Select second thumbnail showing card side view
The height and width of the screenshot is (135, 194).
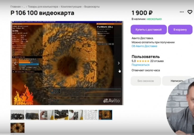pos(32,115)
